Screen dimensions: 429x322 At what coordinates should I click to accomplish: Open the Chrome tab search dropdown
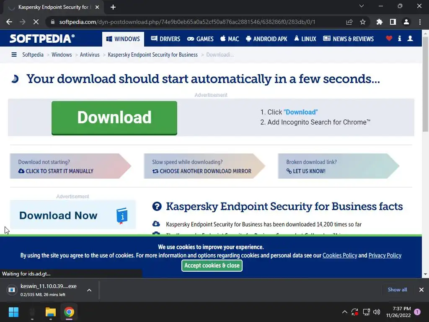click(362, 6)
